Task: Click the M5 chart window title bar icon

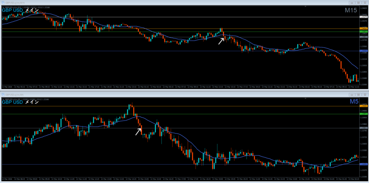Action: point(3,95)
